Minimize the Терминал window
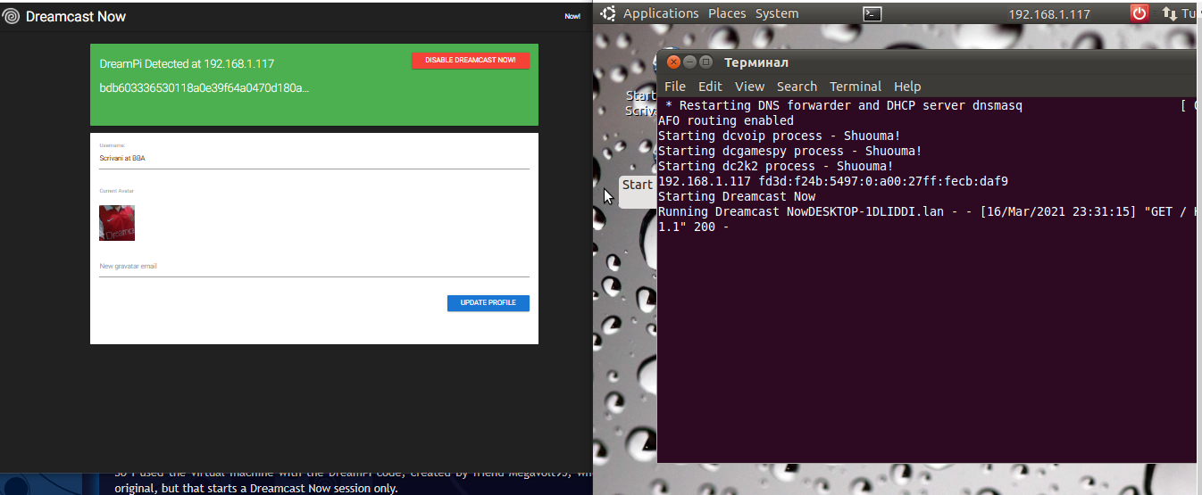Viewport: 1202px width, 495px height. 690,62
